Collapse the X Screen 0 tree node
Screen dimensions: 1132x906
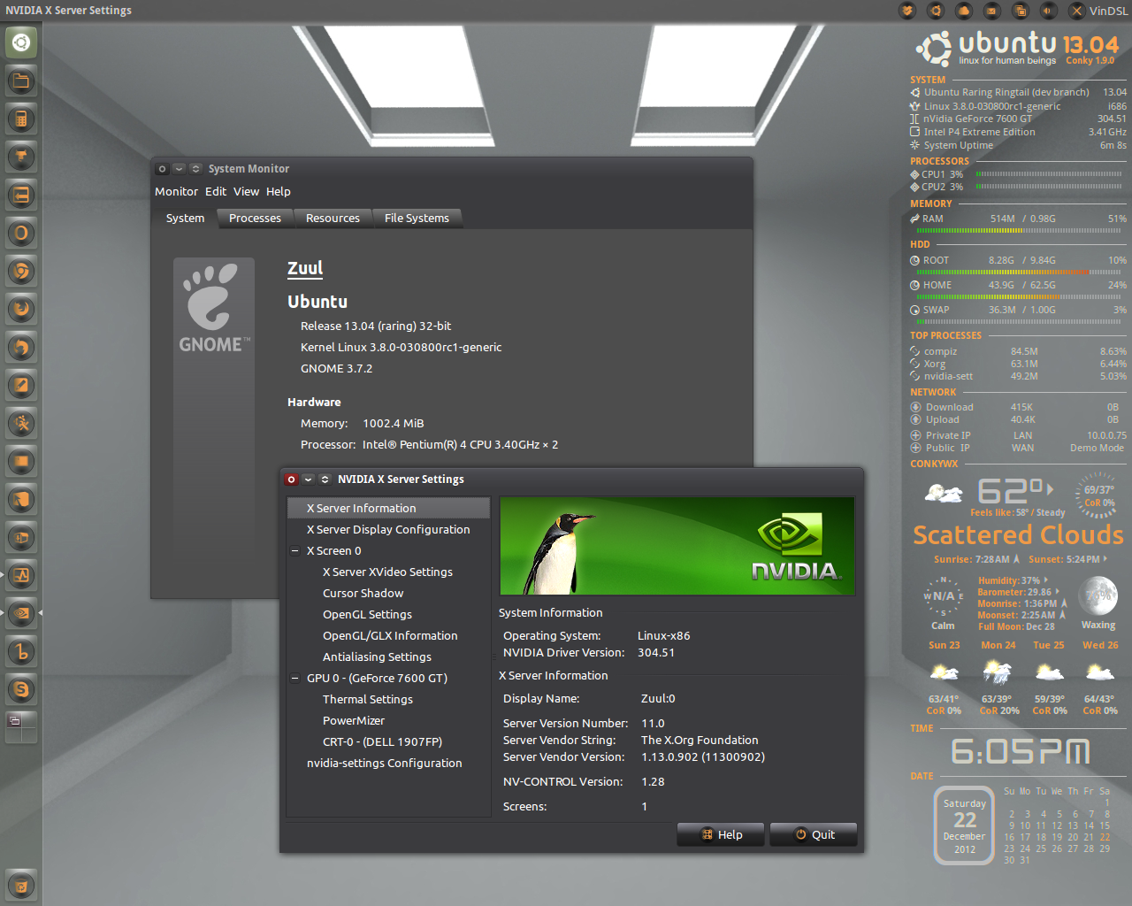coord(294,550)
